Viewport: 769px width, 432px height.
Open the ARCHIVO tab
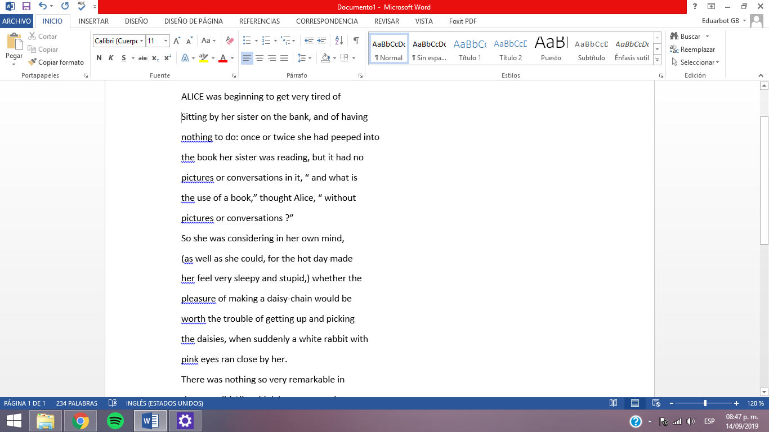(17, 21)
